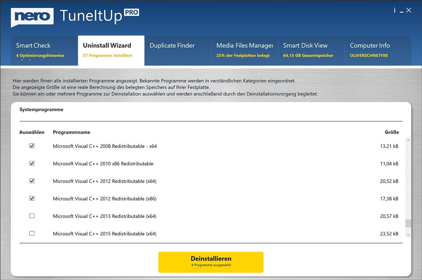Close the Nero TuneItUp window
The width and height of the screenshot is (422, 280).
409,10
